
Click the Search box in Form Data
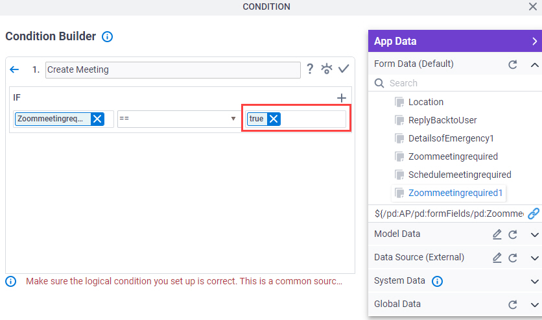click(456, 83)
